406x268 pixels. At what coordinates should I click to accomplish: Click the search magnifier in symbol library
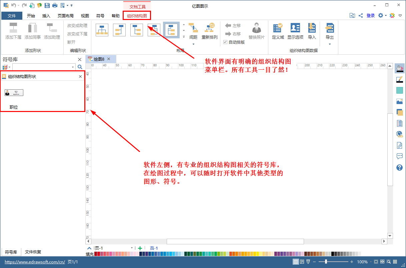click(x=80, y=67)
